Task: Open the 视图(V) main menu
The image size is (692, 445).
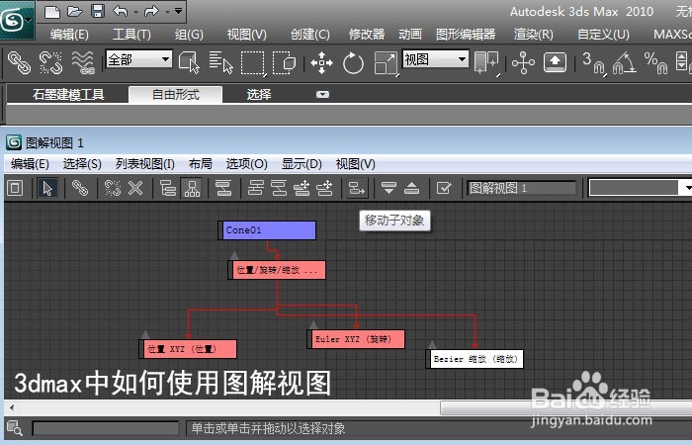Action: [x=247, y=35]
